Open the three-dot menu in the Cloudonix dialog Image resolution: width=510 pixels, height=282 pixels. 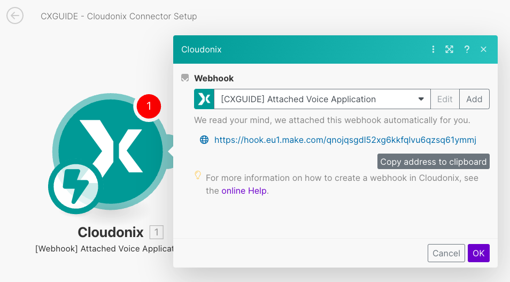point(434,49)
